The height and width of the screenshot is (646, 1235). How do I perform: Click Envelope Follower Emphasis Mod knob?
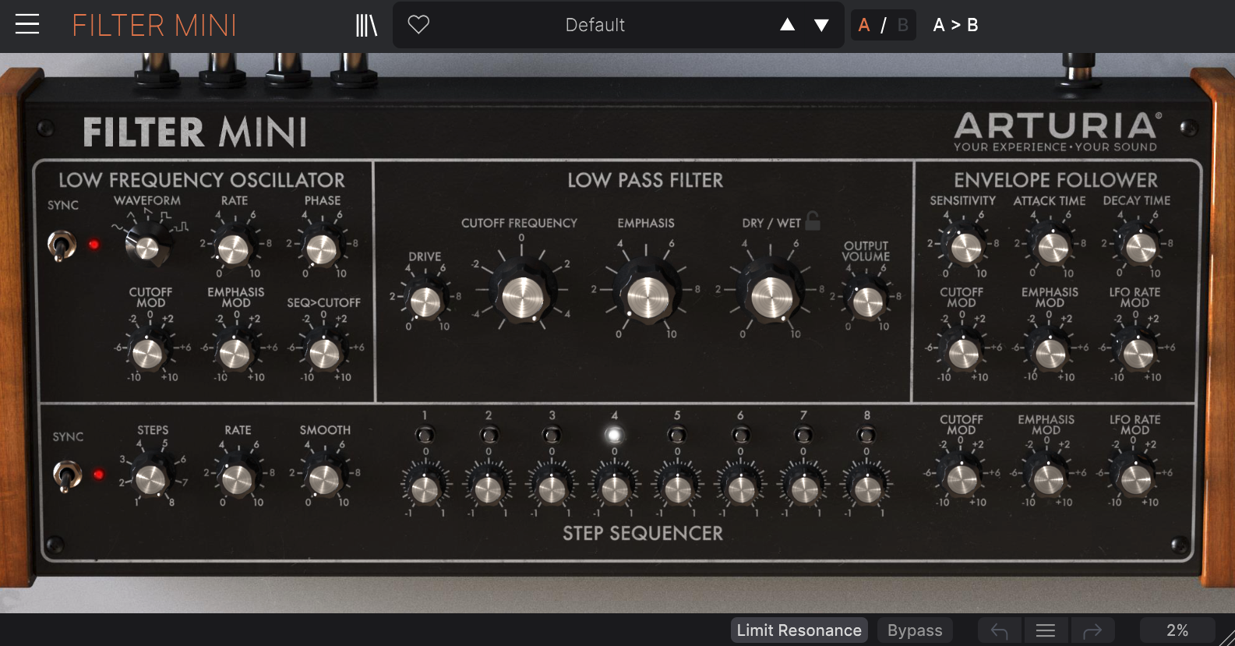point(1050,353)
